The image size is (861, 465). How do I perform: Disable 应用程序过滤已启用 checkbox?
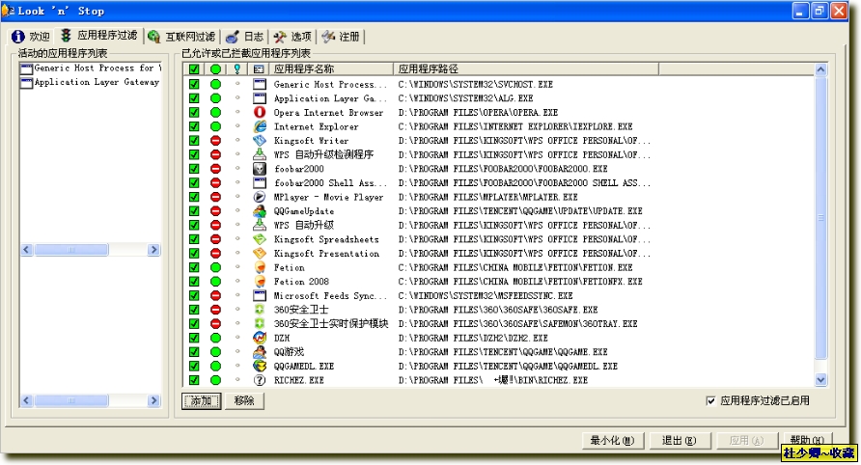coord(710,400)
